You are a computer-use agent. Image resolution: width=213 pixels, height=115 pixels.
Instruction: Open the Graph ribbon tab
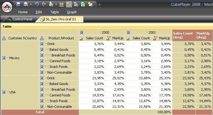click(72, 12)
